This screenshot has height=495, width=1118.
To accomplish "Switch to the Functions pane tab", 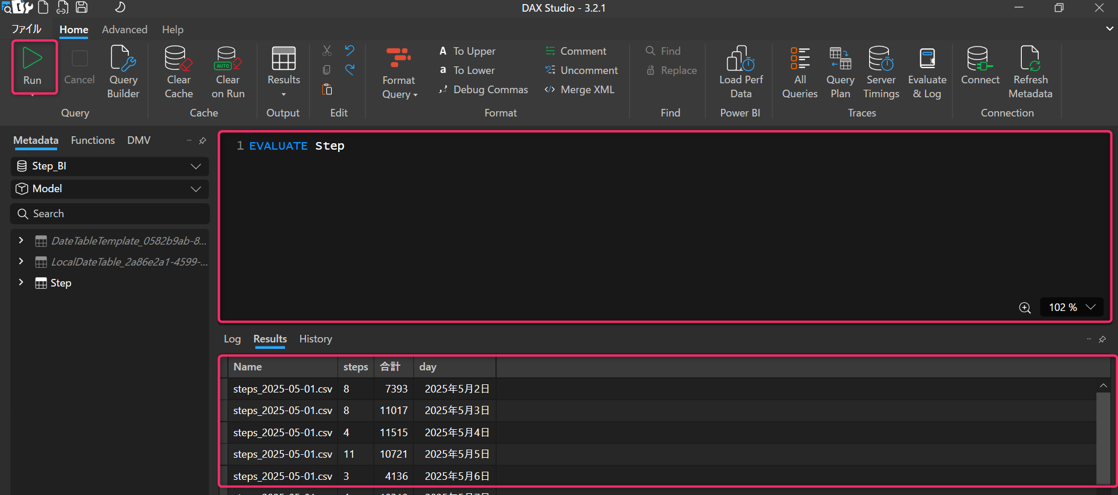I will click(x=93, y=140).
